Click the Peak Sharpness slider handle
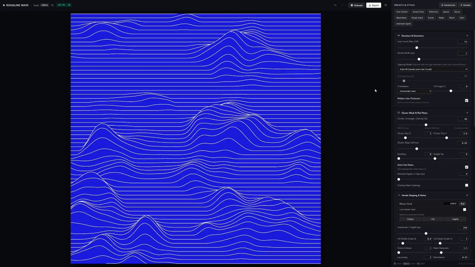475x267 pixels. [x=441, y=252]
